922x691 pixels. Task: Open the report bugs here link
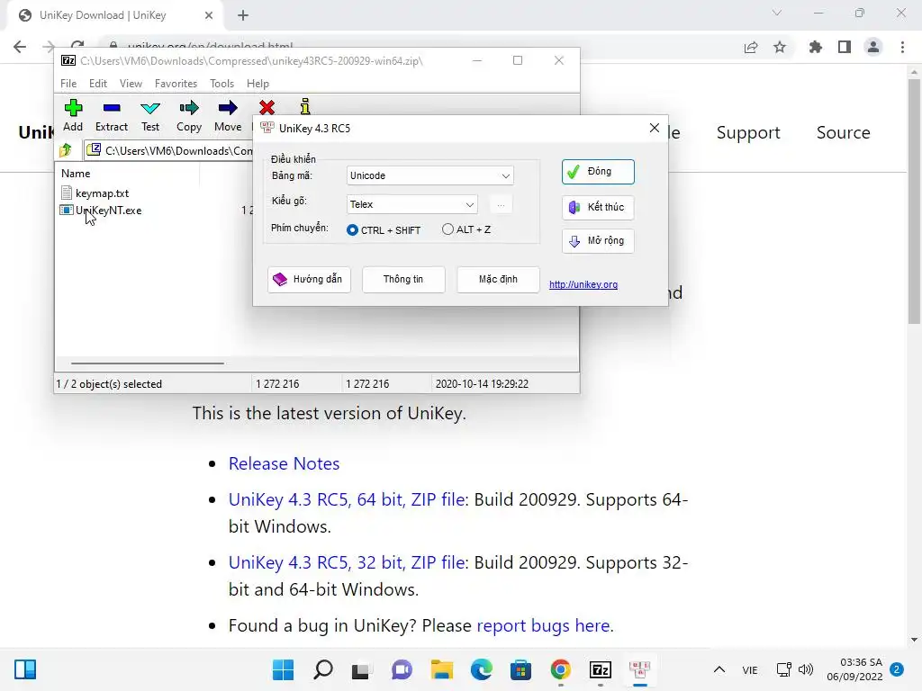click(x=543, y=625)
